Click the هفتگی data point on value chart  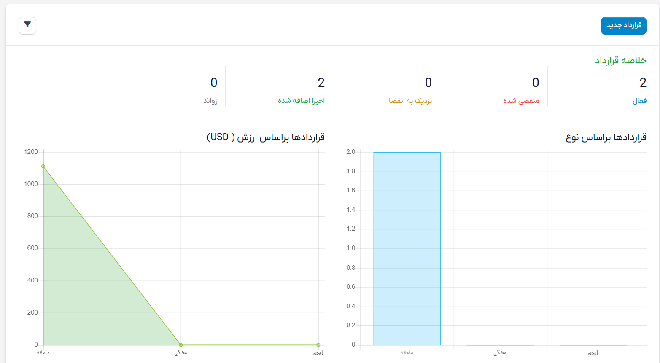181,345
